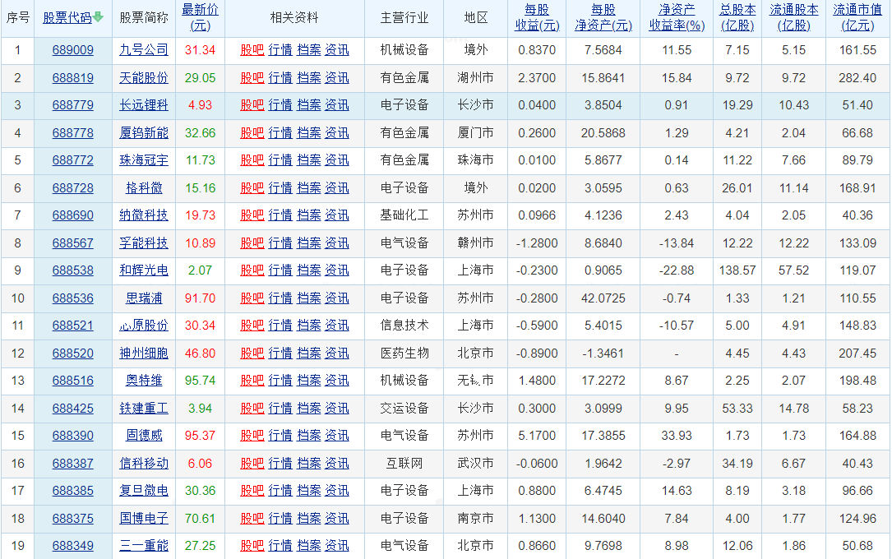This screenshot has width=892, height=559.
Task: Open 股吧 for 和辉光电 row
Action: (x=252, y=270)
